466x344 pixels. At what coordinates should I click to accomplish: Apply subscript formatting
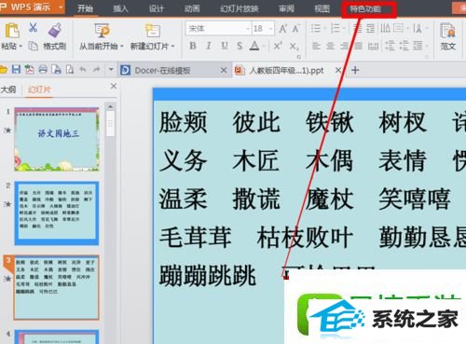294,47
